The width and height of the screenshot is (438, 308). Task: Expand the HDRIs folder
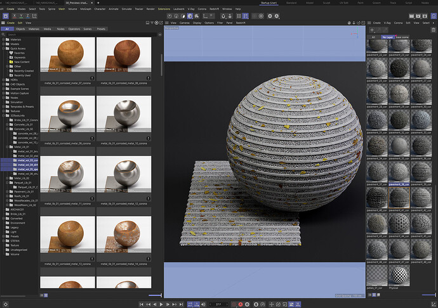pos(3,80)
